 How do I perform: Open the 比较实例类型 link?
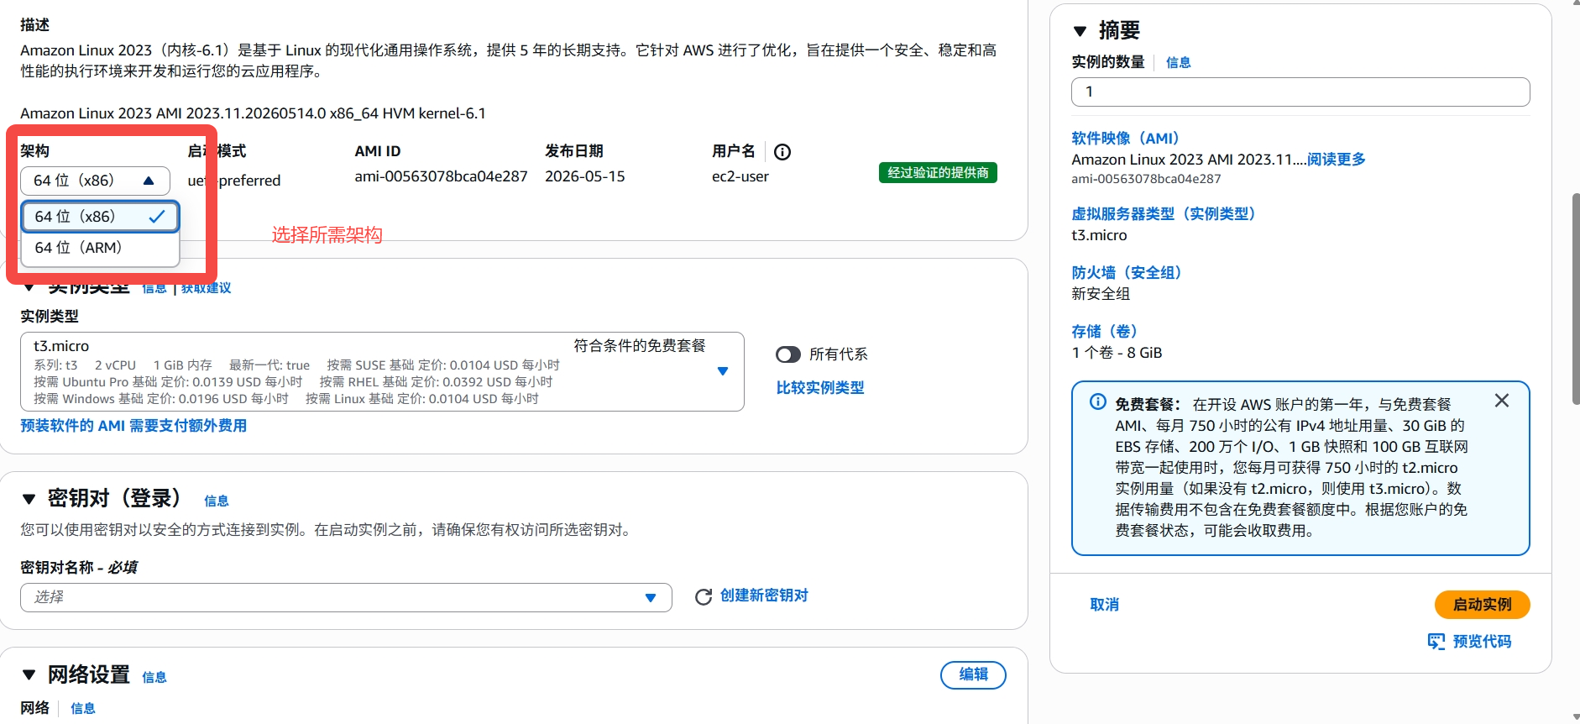[820, 388]
